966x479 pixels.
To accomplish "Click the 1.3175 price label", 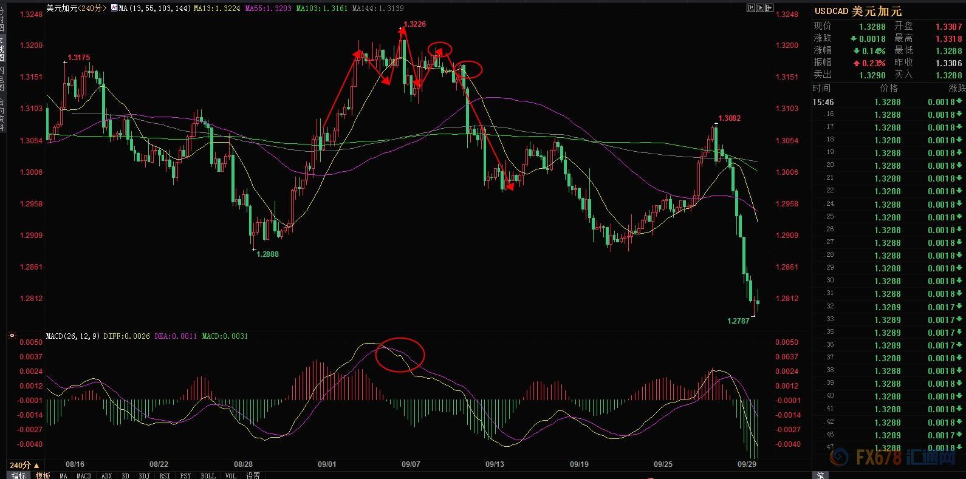I will click(78, 58).
